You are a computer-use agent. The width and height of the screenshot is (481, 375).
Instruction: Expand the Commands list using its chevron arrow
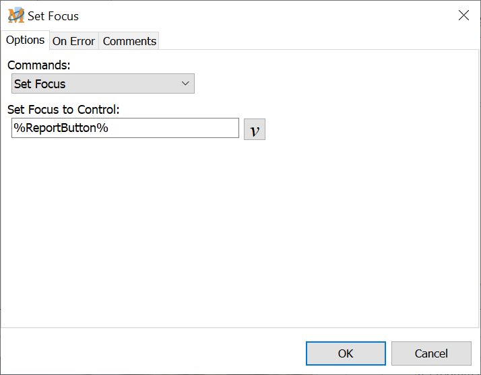pos(186,84)
